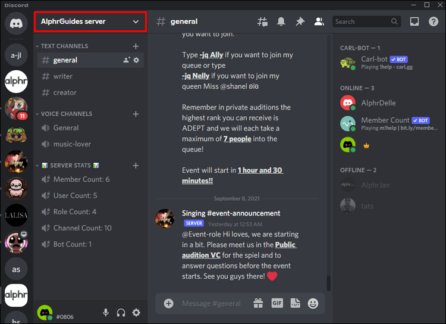
Task: Copy username tag #0806
Action: (65, 317)
